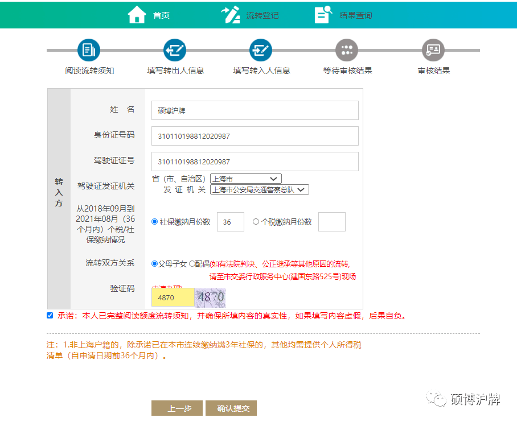Uncheck the 承诺 commitment checkbox
Screen dimensions: 517x422
pyautogui.click(x=50, y=315)
